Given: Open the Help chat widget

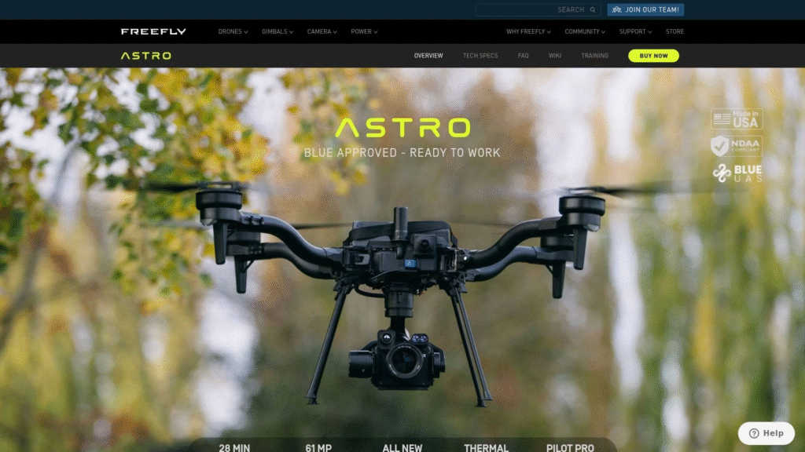Looking at the screenshot, I should coord(766,433).
